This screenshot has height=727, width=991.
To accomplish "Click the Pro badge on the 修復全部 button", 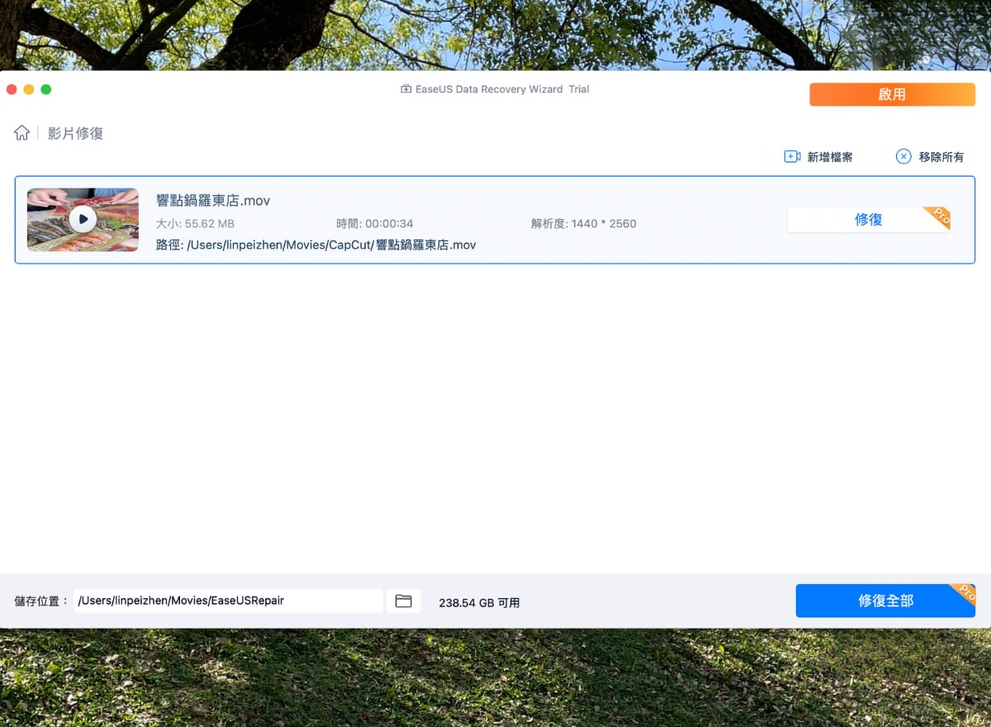I will 964,594.
